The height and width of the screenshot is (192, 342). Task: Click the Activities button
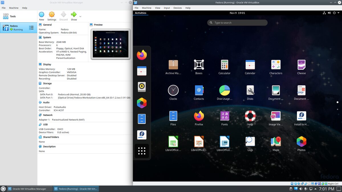point(141,13)
